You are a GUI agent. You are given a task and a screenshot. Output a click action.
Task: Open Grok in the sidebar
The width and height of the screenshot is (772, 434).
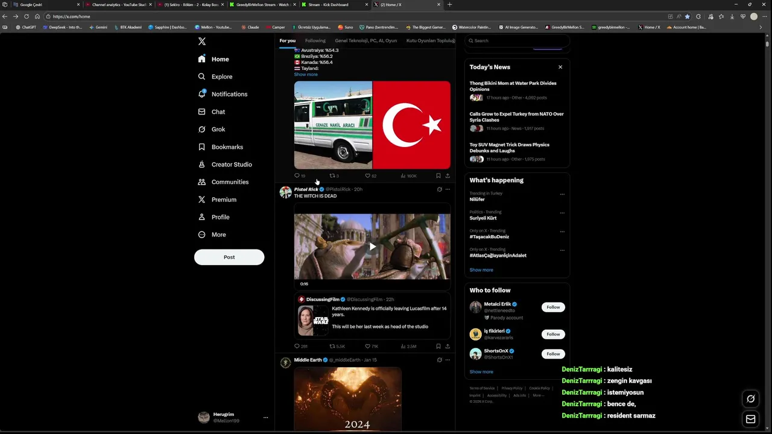coord(212,129)
